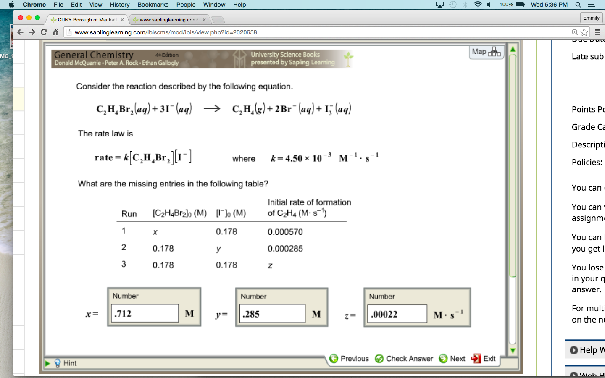This screenshot has height=378, width=605.
Task: Open the Map navigator in the question frame
Action: (486, 52)
